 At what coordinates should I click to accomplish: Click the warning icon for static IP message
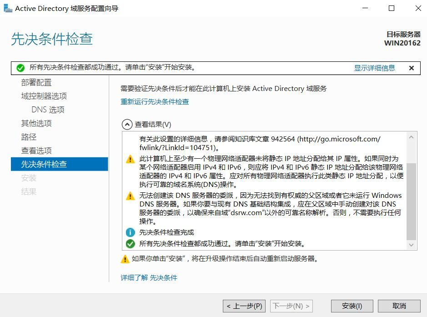tap(130, 159)
